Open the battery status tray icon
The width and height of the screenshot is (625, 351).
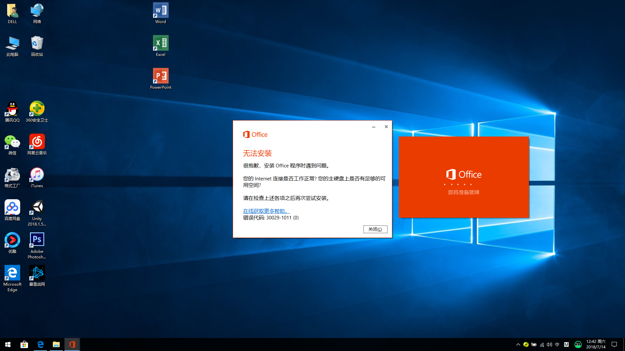(534, 344)
